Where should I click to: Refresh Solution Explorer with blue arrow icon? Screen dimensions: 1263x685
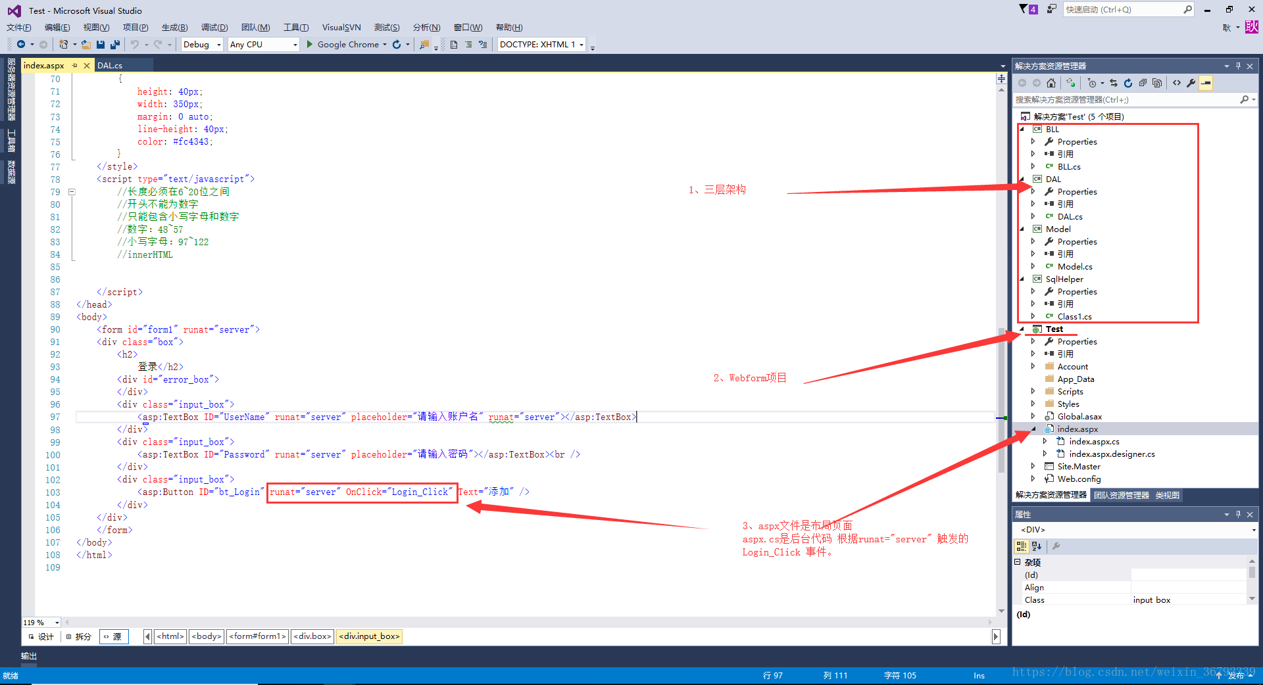point(1128,83)
